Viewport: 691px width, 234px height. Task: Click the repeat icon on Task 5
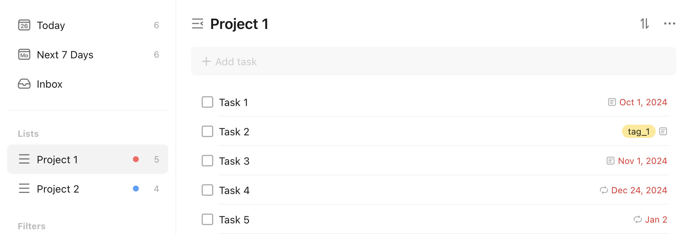(638, 219)
